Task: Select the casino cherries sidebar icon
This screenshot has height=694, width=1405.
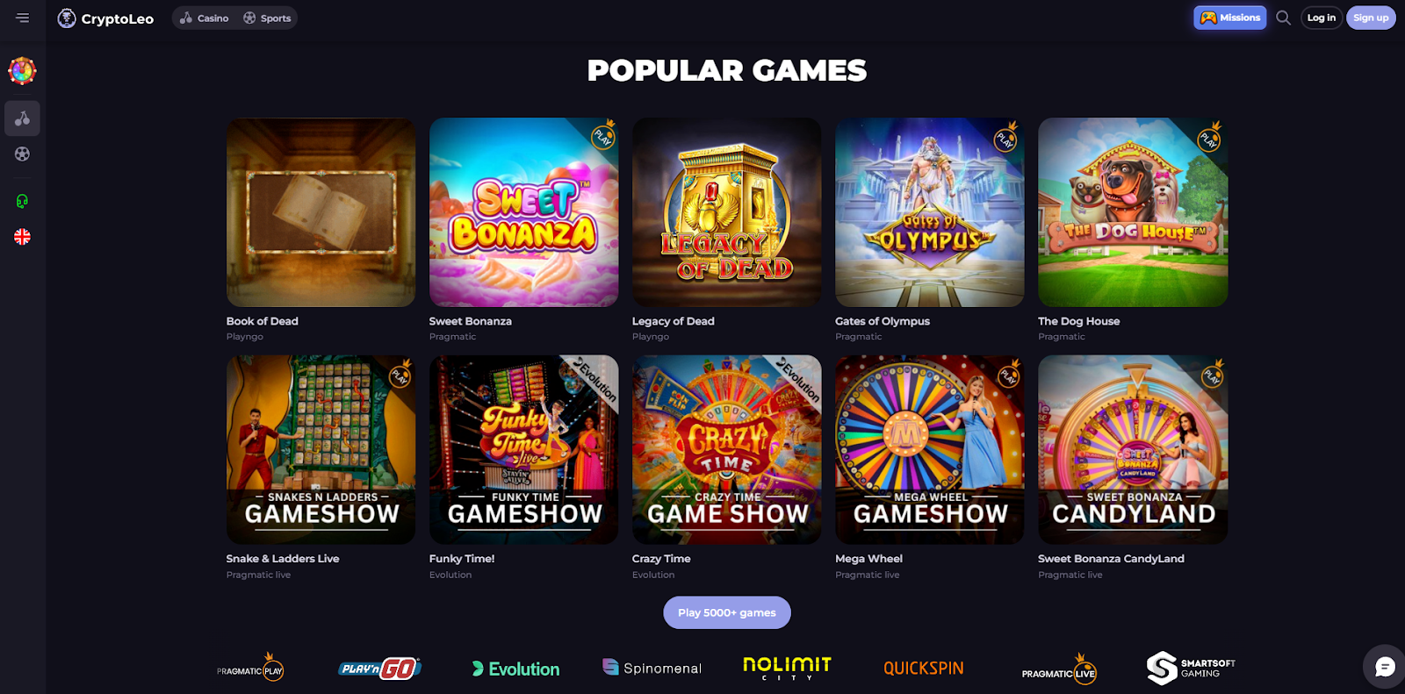Action: pos(22,118)
